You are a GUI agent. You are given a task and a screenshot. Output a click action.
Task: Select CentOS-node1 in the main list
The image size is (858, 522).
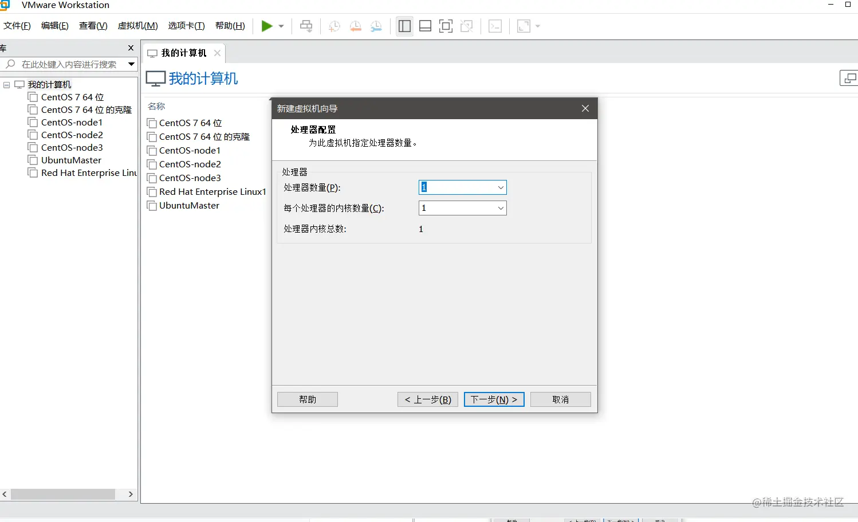[x=190, y=151]
